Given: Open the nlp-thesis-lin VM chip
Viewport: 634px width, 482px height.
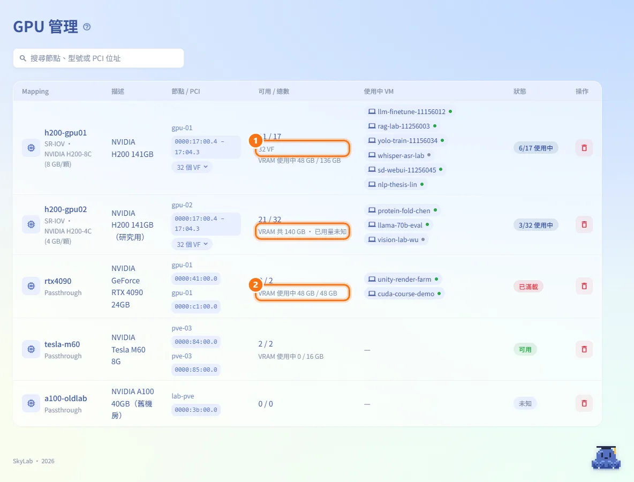Looking at the screenshot, I should [x=395, y=184].
